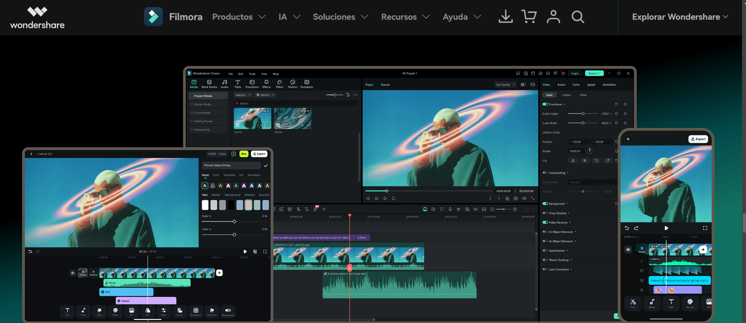The width and height of the screenshot is (746, 323).
Task: Open the Audio icon in desktop toolbar
Action: click(x=224, y=84)
